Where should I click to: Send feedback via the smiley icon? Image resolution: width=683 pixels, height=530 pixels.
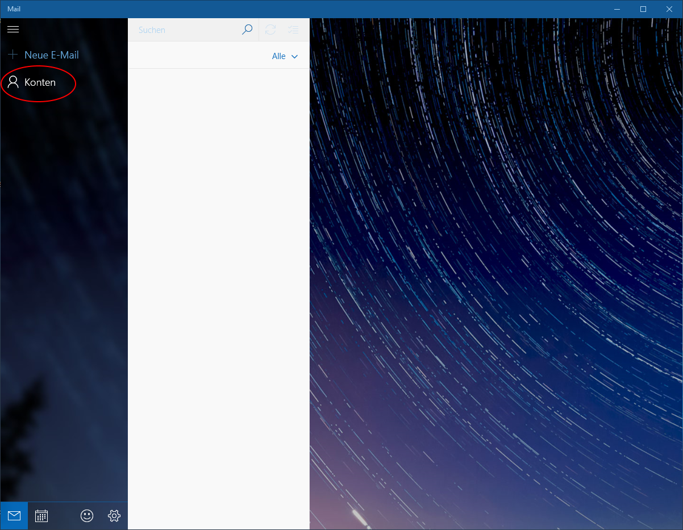[x=87, y=516]
